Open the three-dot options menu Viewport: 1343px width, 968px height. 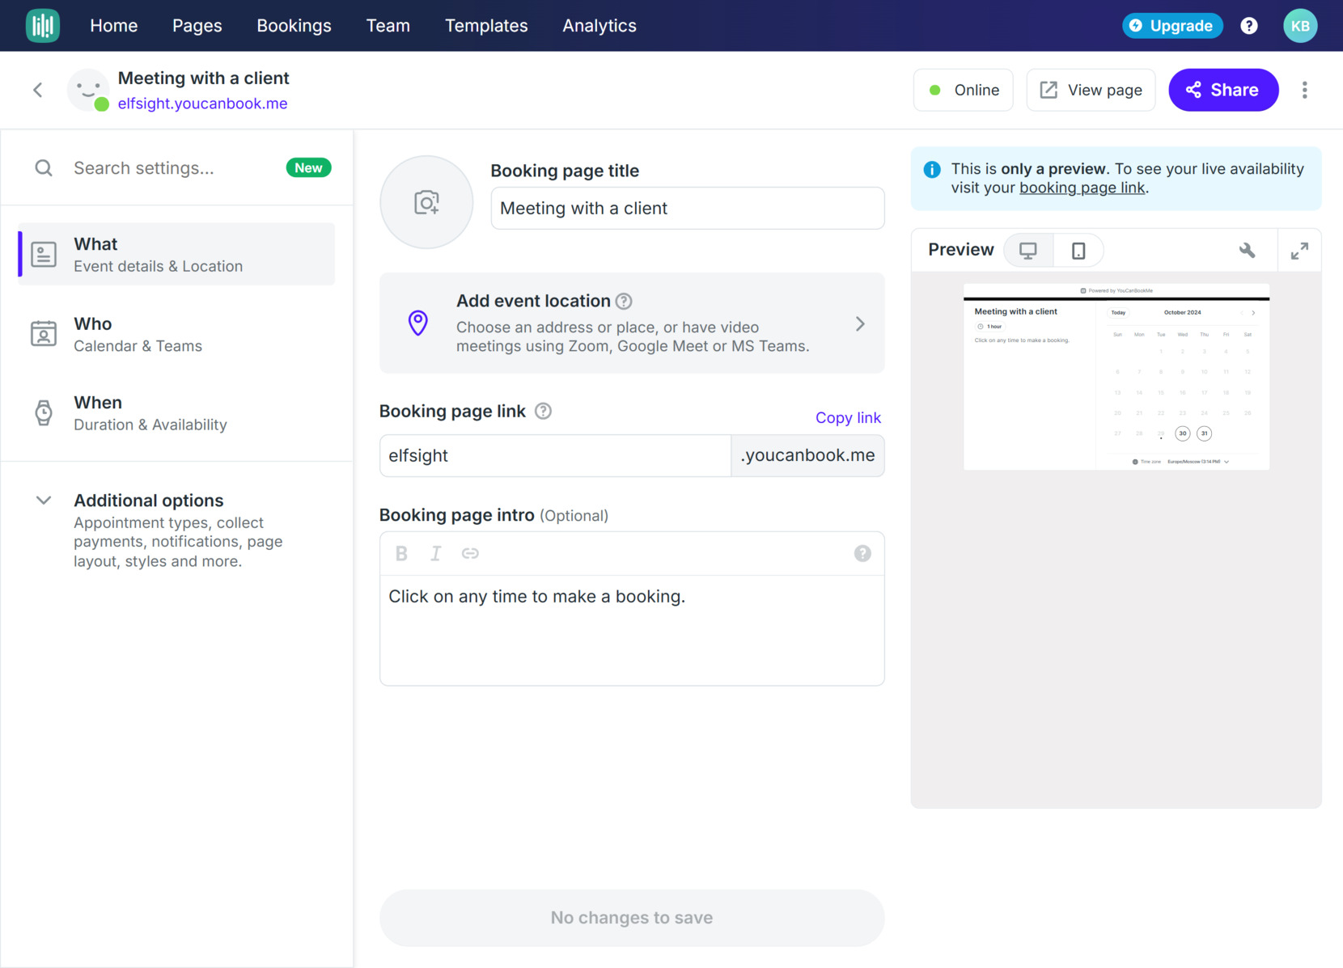pos(1305,90)
